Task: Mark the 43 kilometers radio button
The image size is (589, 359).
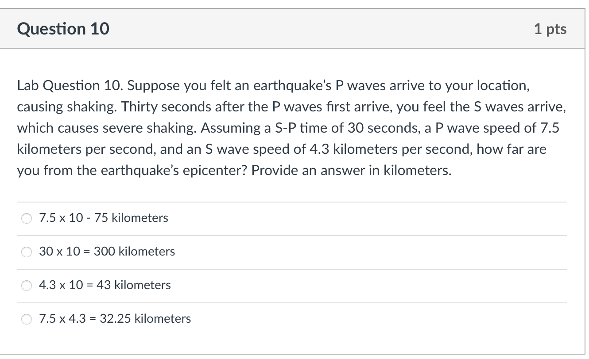Action: click(27, 286)
